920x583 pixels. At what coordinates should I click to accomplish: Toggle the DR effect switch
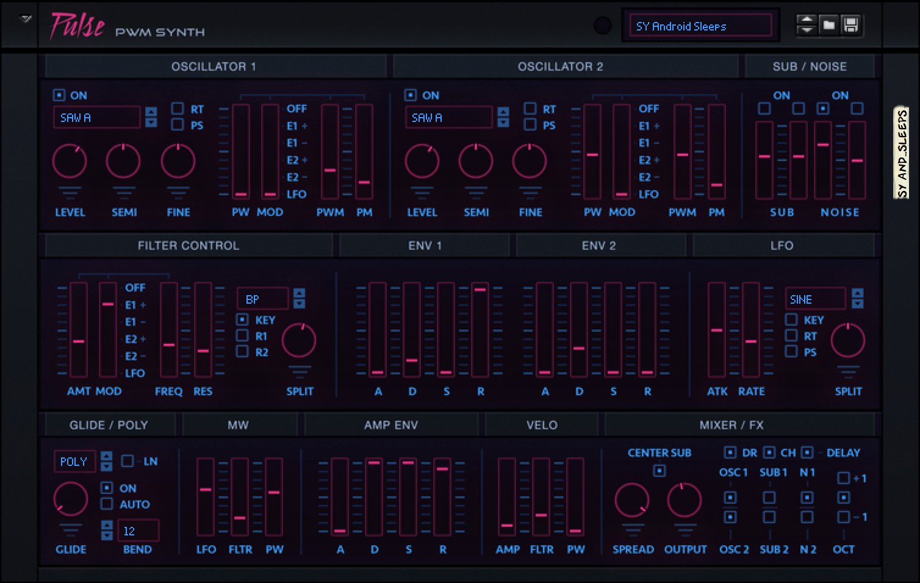point(730,452)
